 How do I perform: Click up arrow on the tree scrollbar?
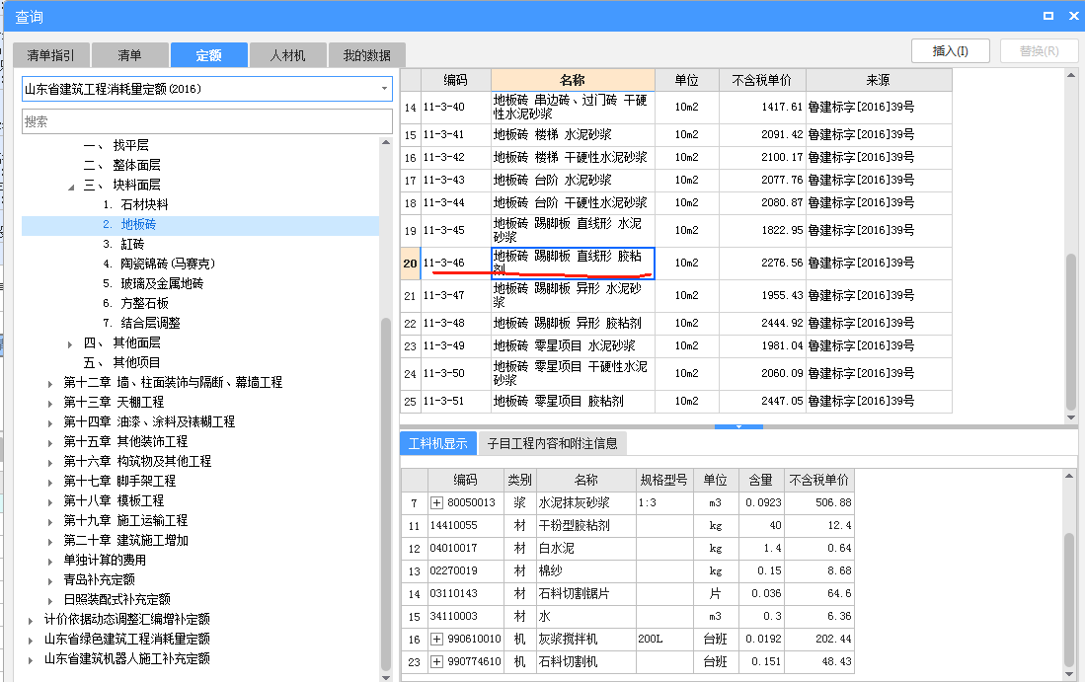[386, 142]
